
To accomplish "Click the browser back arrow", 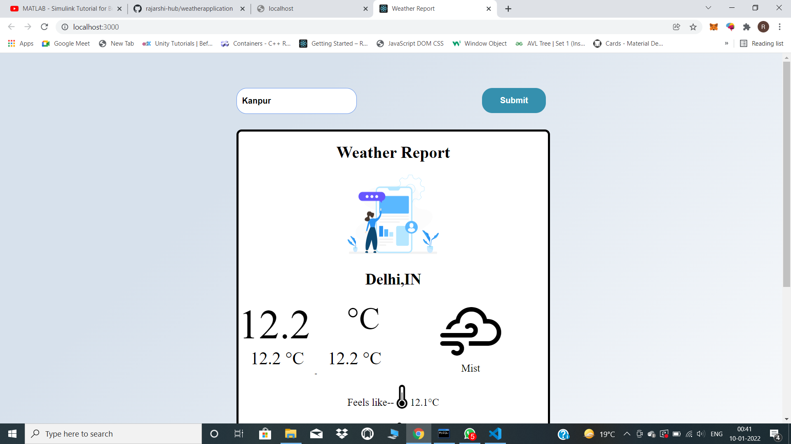I will 11,27.
